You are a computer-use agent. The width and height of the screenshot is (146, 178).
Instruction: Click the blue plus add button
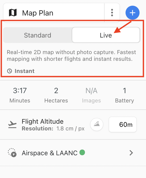pos(133,13)
